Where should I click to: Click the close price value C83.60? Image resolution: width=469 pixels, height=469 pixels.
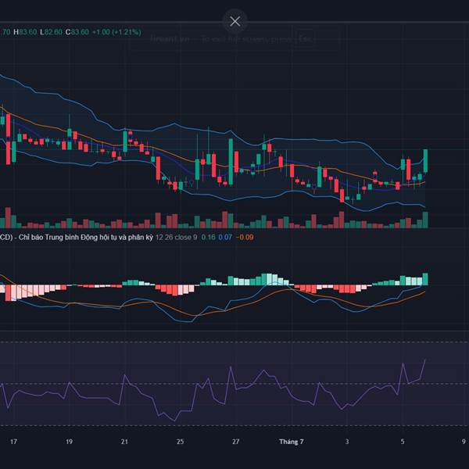tap(77, 32)
